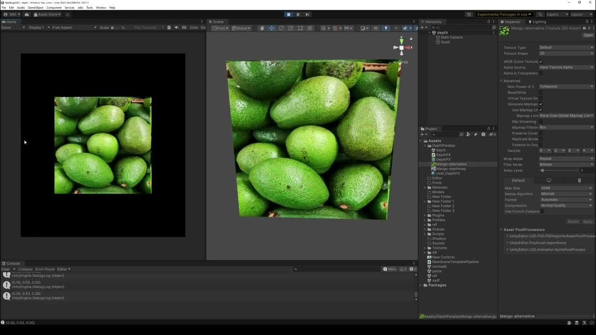The width and height of the screenshot is (596, 335).
Task: Select the Rotate tool
Action: click(281, 28)
